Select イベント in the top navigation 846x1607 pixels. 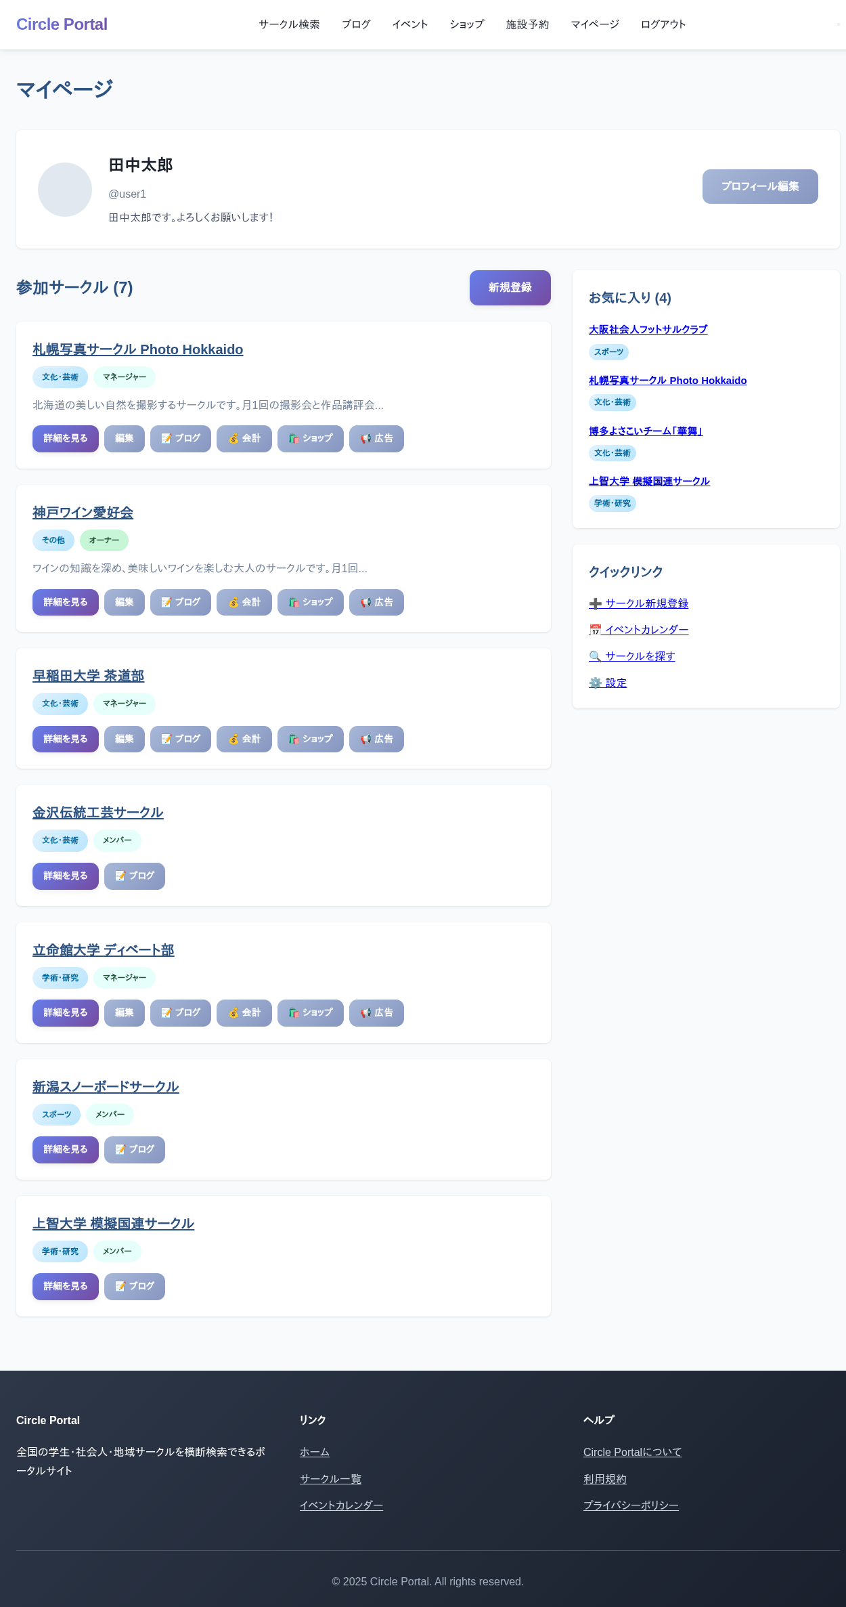410,24
